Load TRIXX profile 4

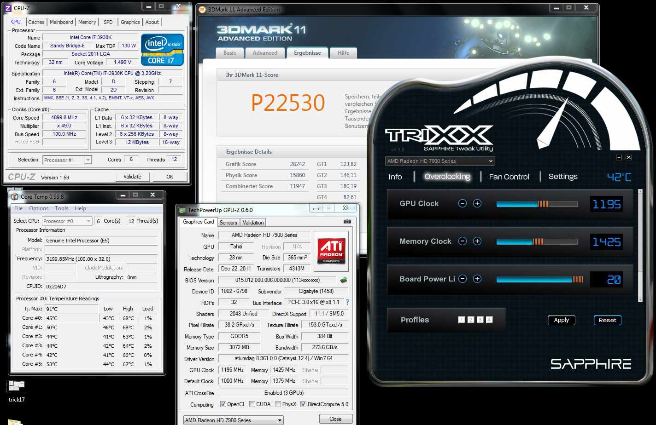coord(489,320)
